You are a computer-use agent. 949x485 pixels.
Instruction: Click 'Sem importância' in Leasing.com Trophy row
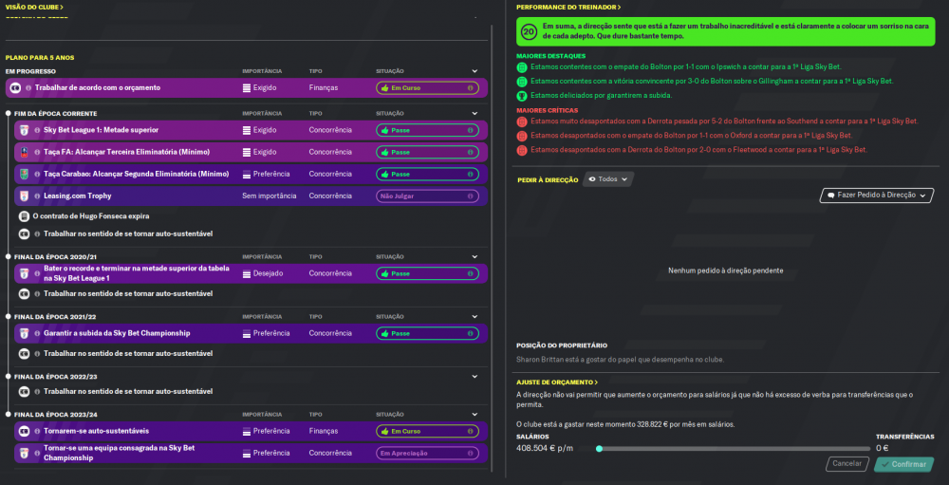coord(270,196)
